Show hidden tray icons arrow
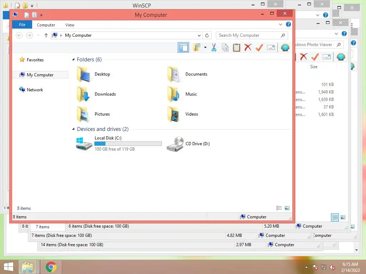366x274 pixels. pyautogui.click(x=306, y=267)
